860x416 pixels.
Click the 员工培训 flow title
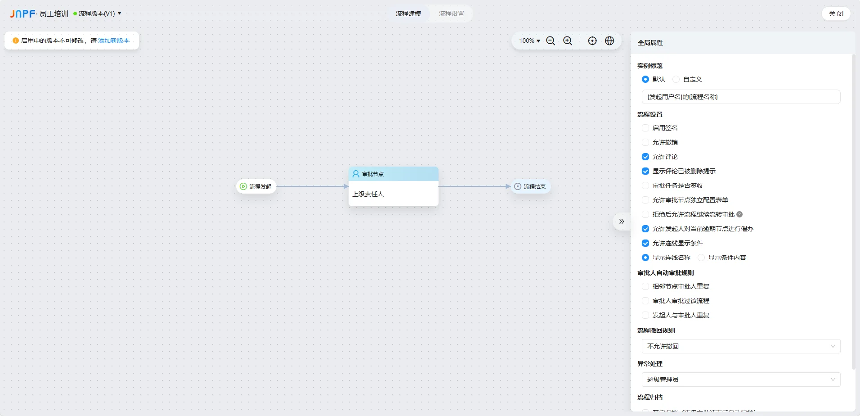coord(54,14)
